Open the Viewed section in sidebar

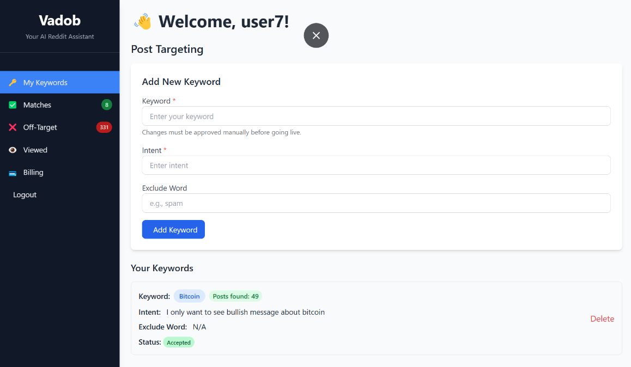coord(59,150)
